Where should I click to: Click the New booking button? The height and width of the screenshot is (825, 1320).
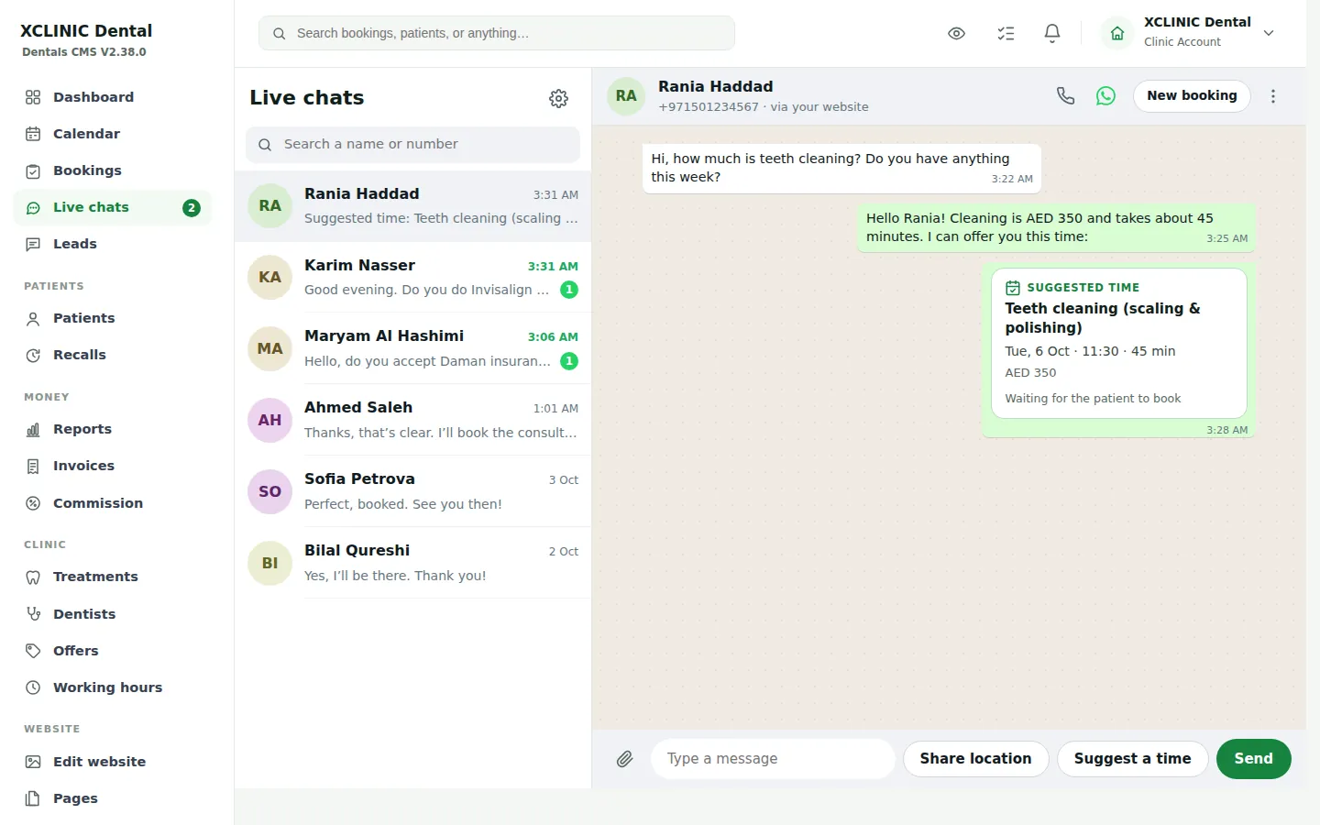[x=1192, y=96]
